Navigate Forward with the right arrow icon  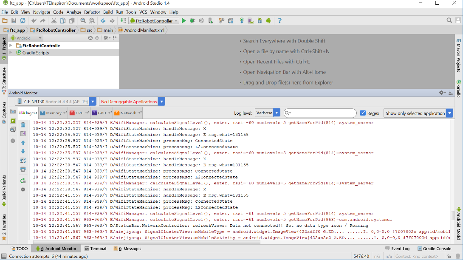pos(112,21)
